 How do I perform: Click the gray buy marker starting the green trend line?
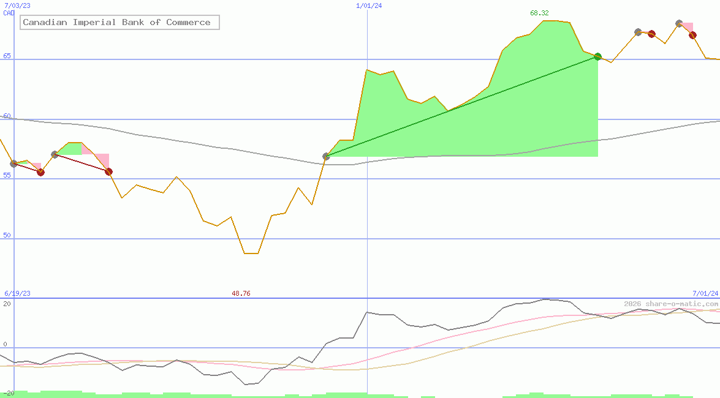click(x=326, y=157)
